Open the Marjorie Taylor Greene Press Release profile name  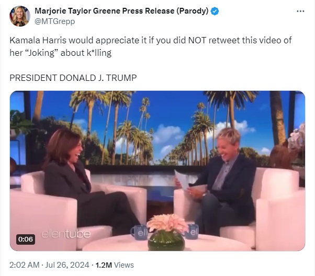click(104, 11)
